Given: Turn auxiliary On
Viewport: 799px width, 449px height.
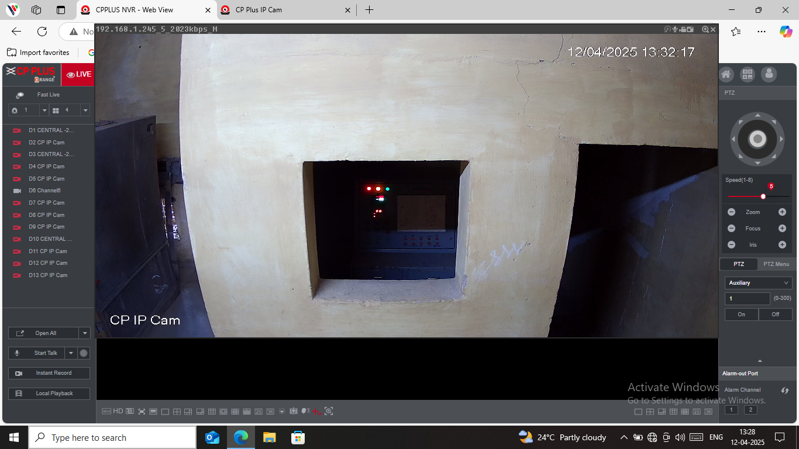Looking at the screenshot, I should click(x=741, y=315).
